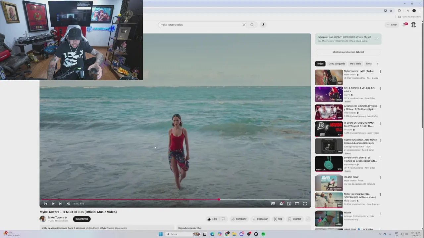The height and width of the screenshot is (238, 424).
Task: Select the De la serie chip
Action: 355,64
